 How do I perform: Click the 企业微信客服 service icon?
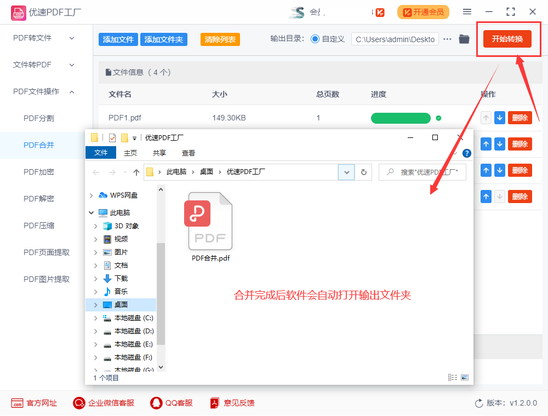pos(78,403)
